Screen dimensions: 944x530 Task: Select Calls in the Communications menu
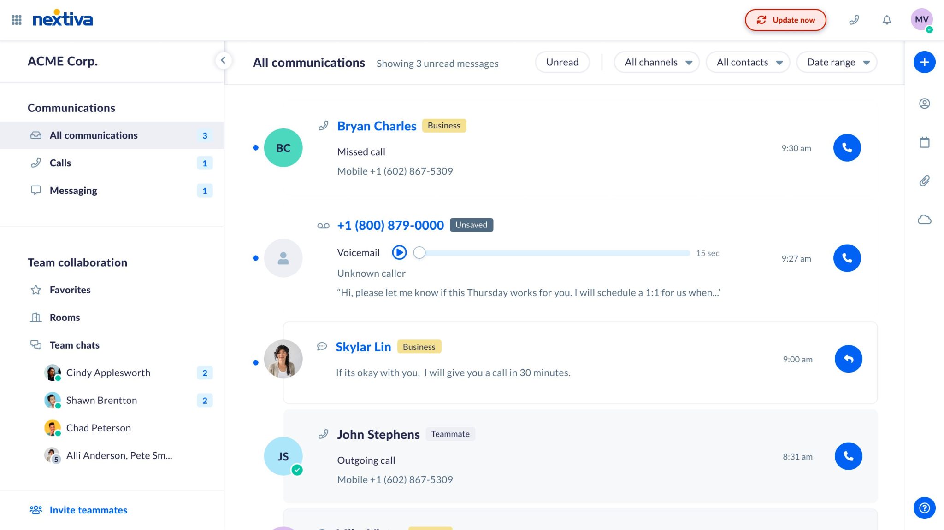(60, 163)
